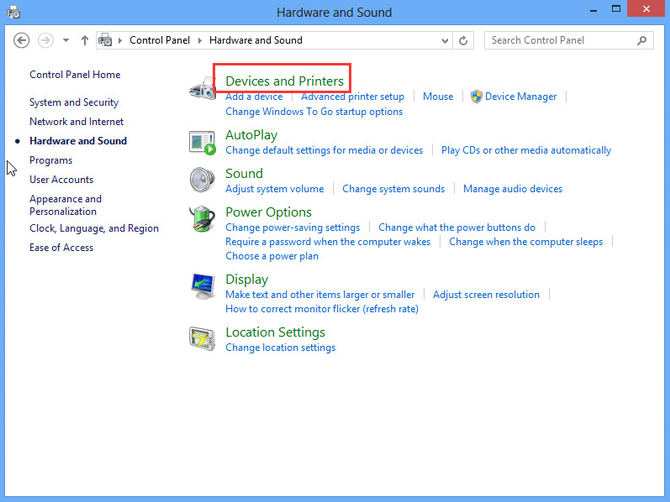Click the Display monitor icon

203,287
